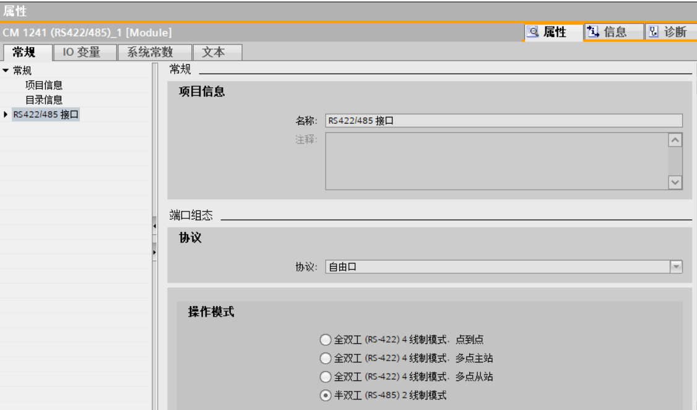Select full duplex RS-422 点到点 mode
This screenshot has width=697, height=410.
click(326, 340)
